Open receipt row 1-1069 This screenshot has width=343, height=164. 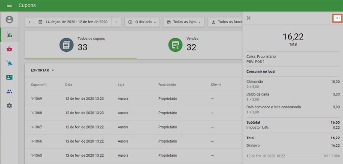tap(133, 99)
